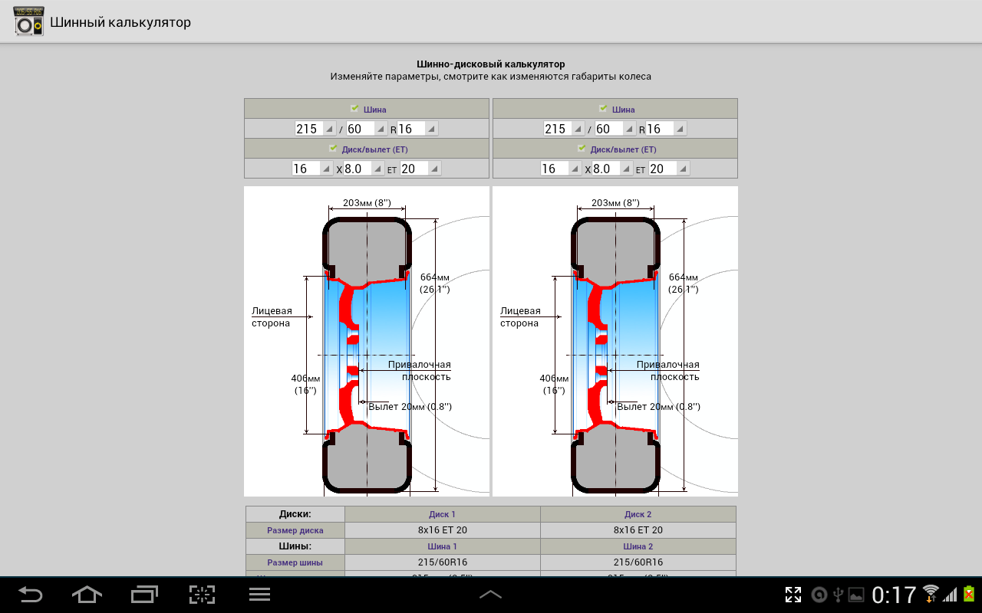Viewport: 982px width, 613px height.
Task: Open left ET 20 offset dropdown
Action: (420, 169)
